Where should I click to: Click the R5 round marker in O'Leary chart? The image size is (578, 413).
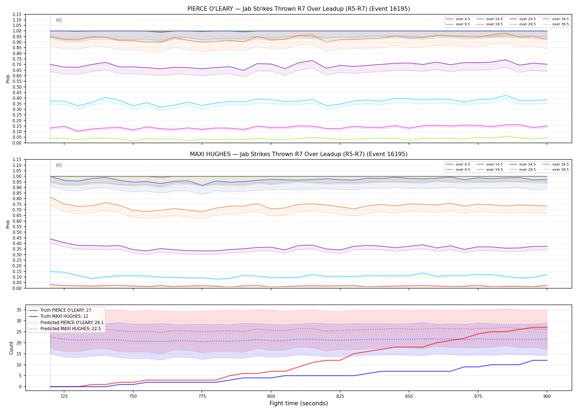tap(59, 20)
